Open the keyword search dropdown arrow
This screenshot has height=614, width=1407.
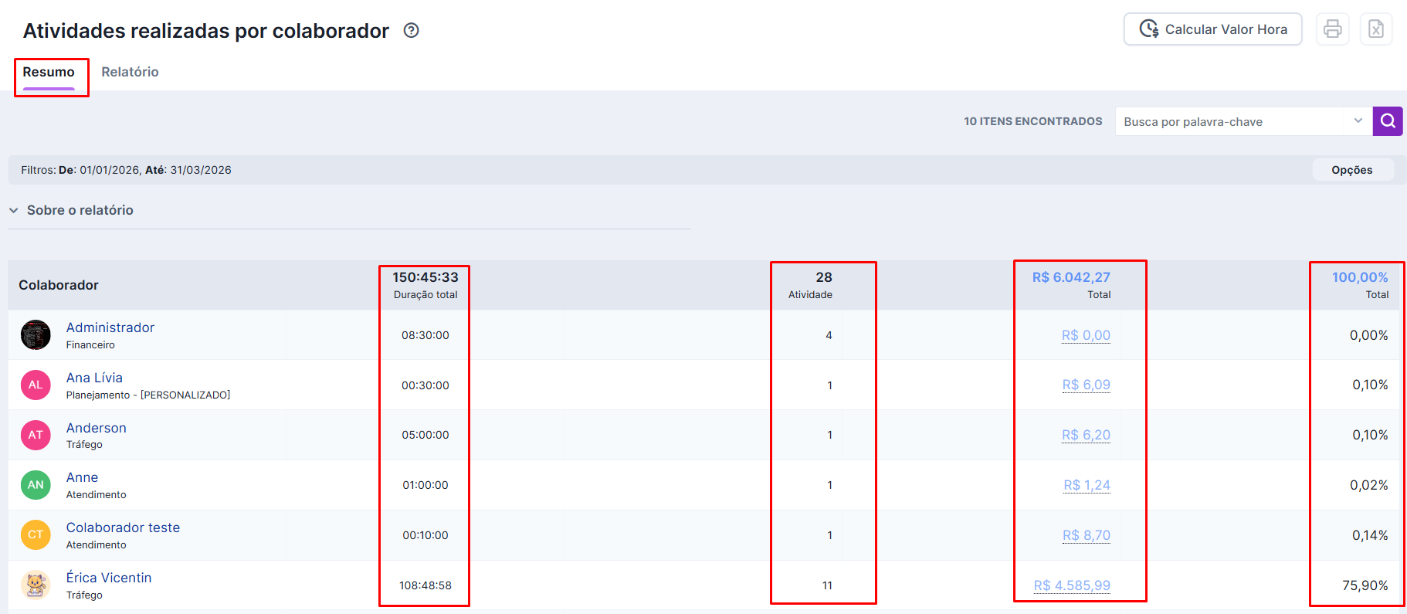[1358, 121]
